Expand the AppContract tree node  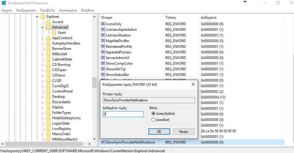[43, 38]
